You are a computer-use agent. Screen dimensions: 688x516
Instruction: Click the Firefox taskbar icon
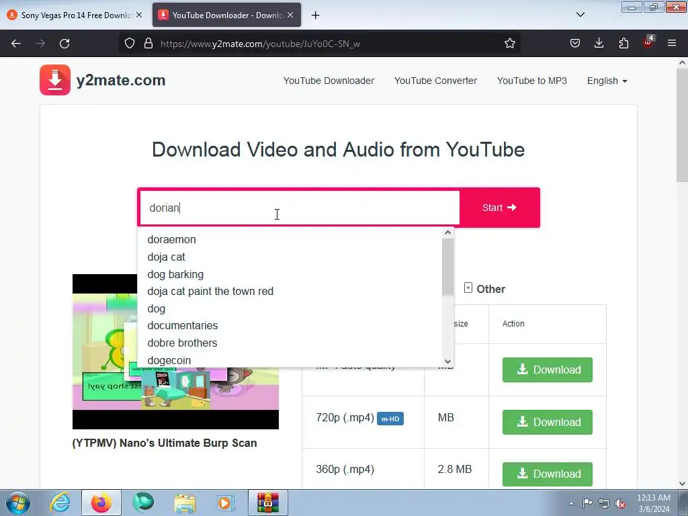(101, 503)
